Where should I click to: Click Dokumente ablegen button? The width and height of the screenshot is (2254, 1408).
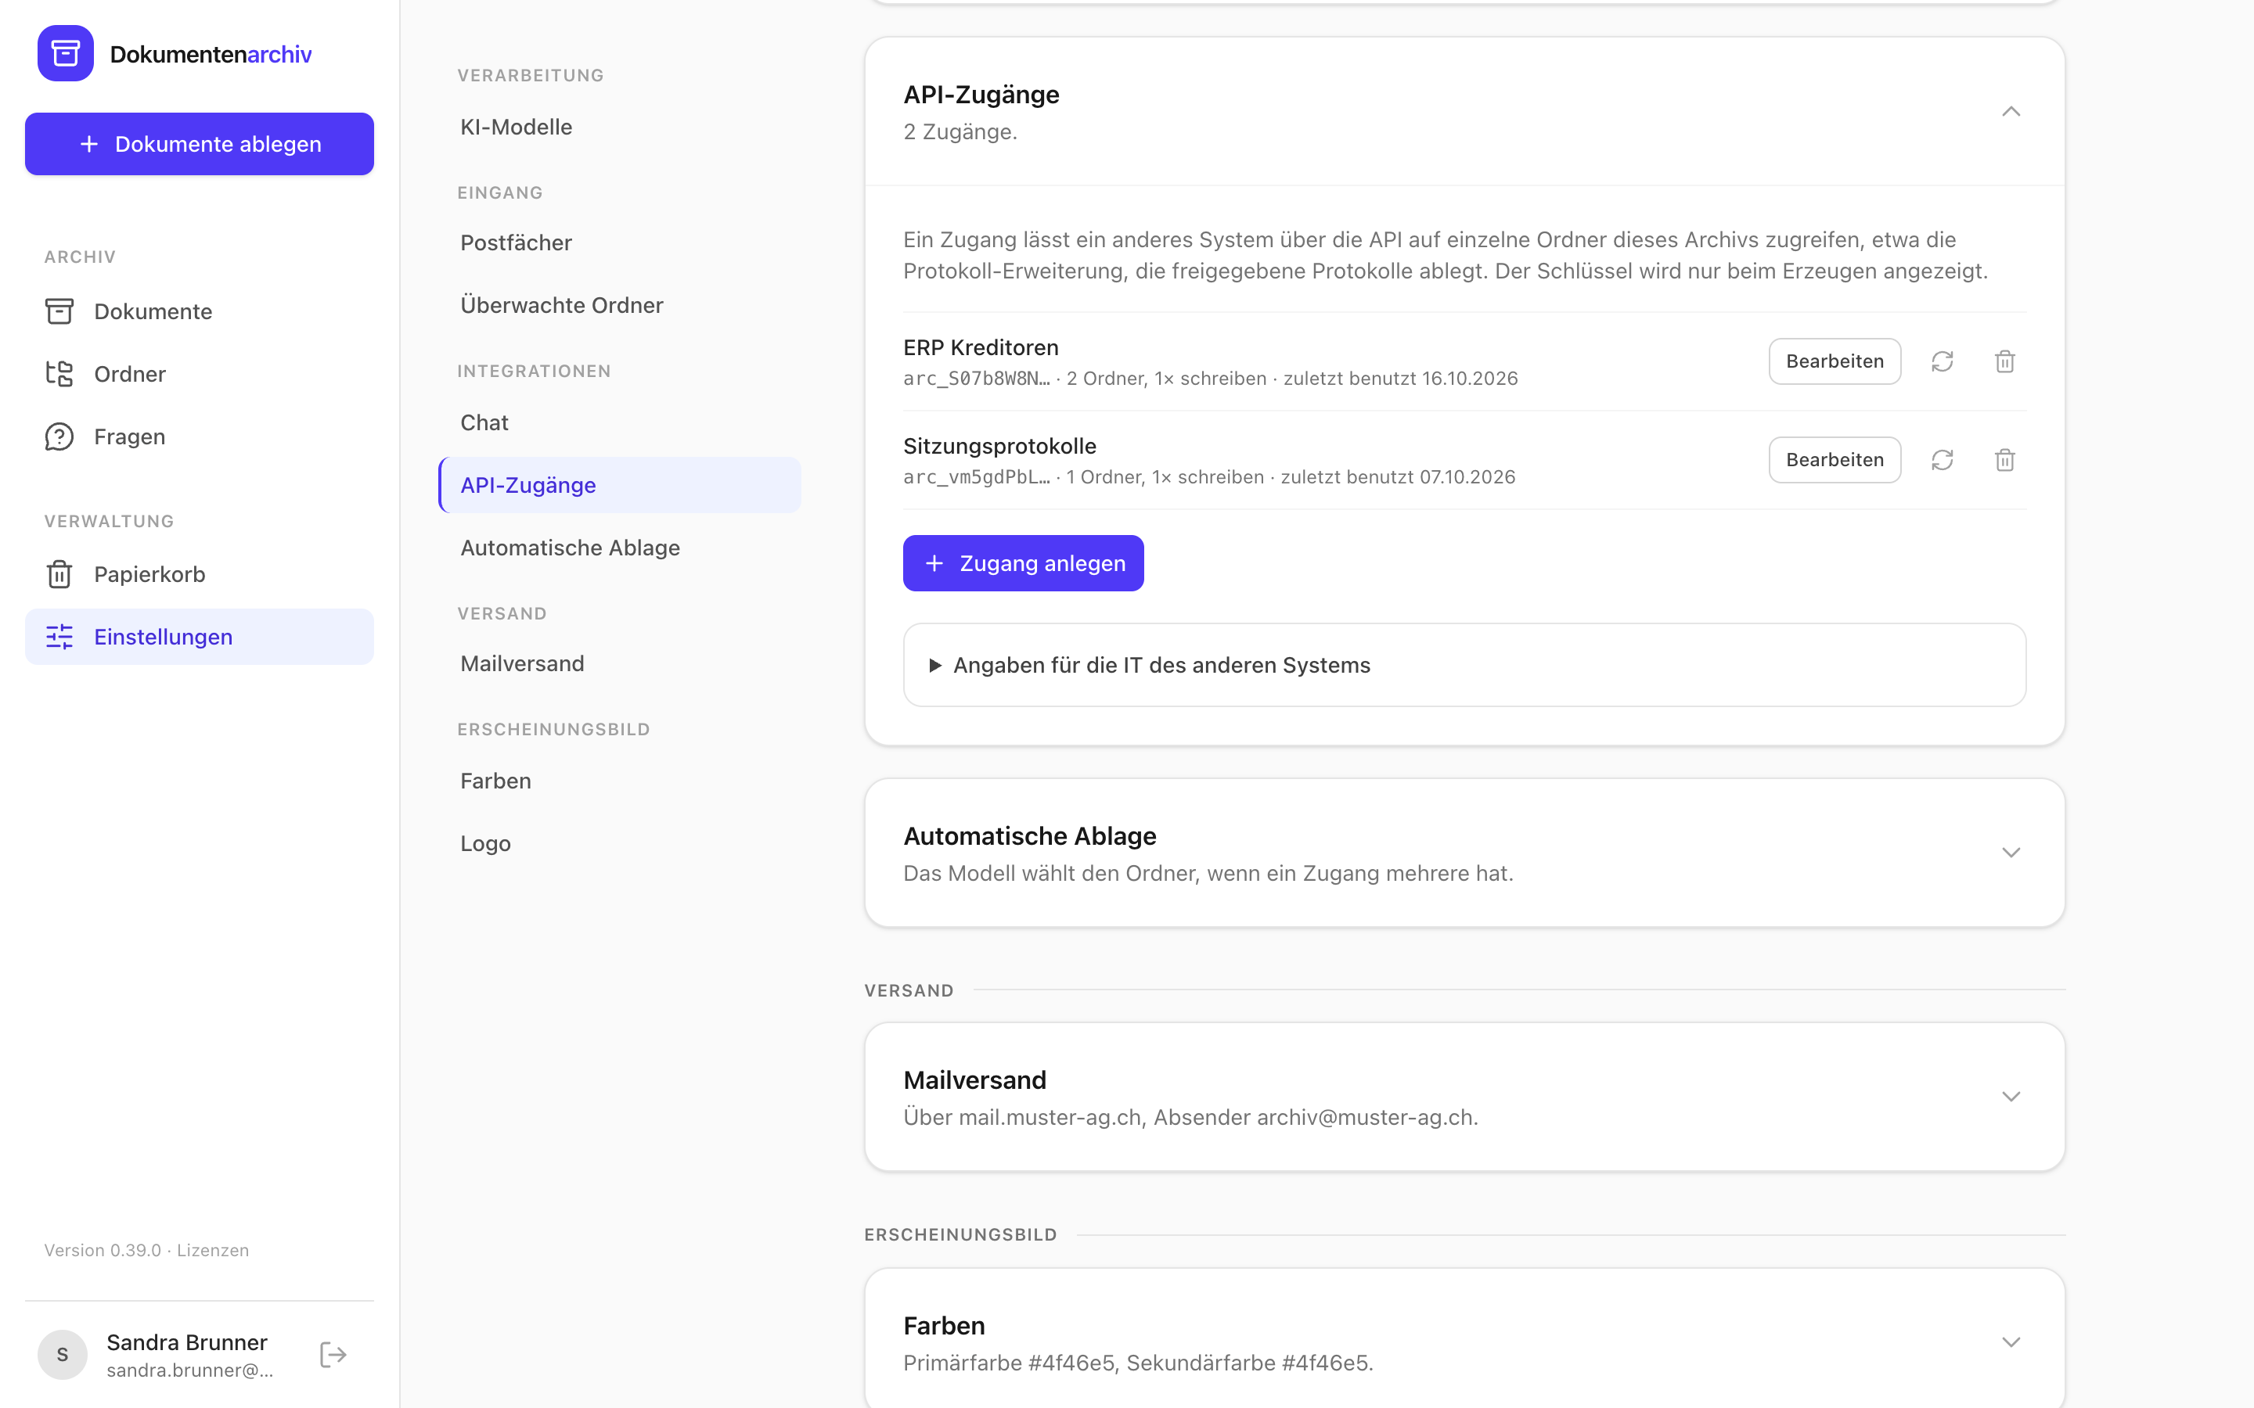[200, 145]
